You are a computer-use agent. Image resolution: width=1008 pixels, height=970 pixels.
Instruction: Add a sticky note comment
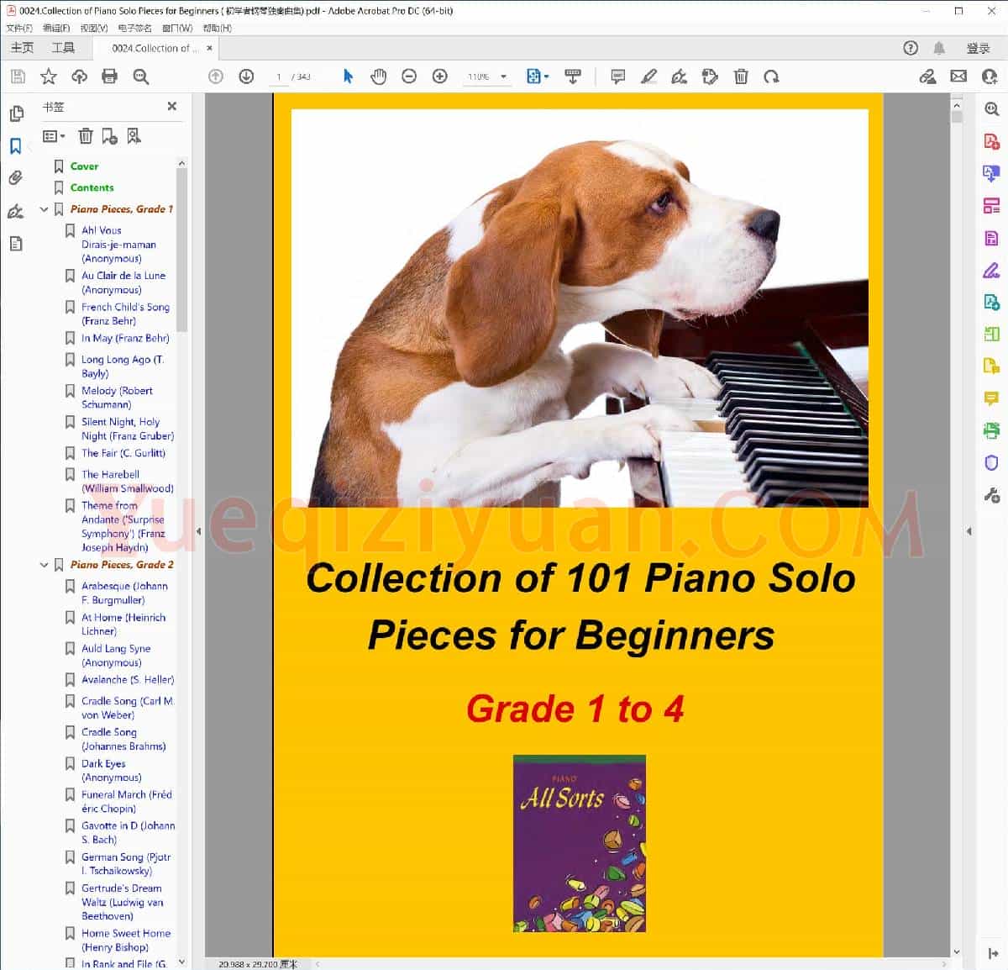(x=618, y=76)
